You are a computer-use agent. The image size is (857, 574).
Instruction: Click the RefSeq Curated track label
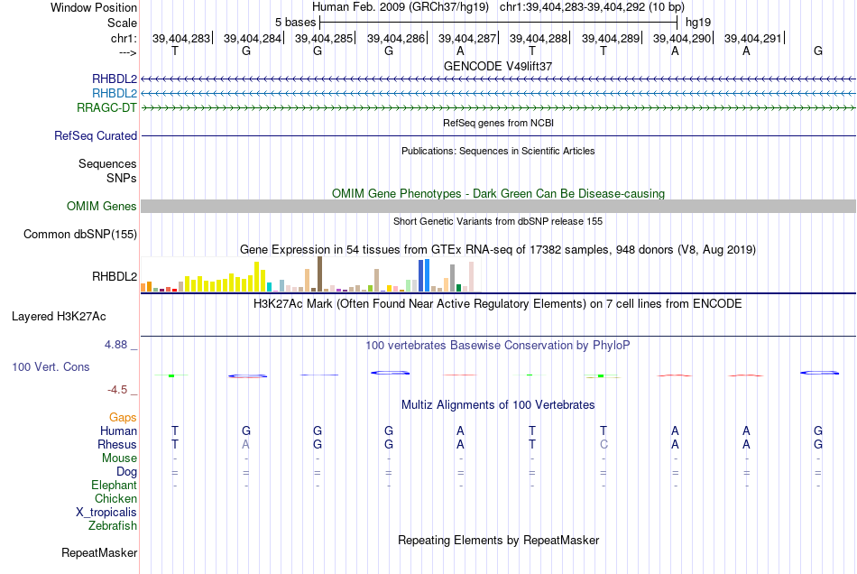tap(96, 135)
